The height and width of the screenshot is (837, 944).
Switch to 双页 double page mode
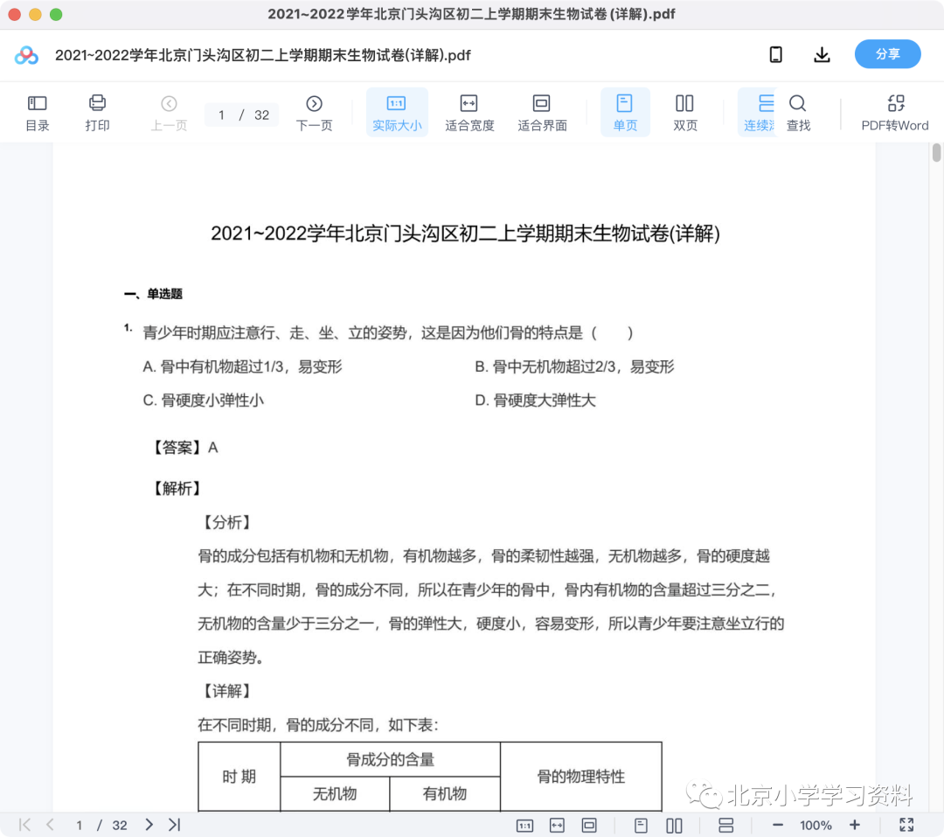point(685,113)
